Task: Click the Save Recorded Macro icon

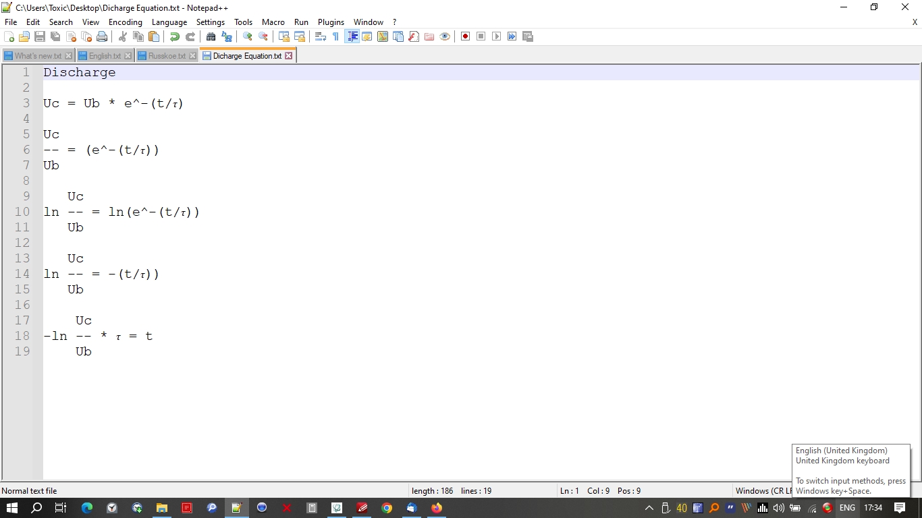Action: click(528, 36)
